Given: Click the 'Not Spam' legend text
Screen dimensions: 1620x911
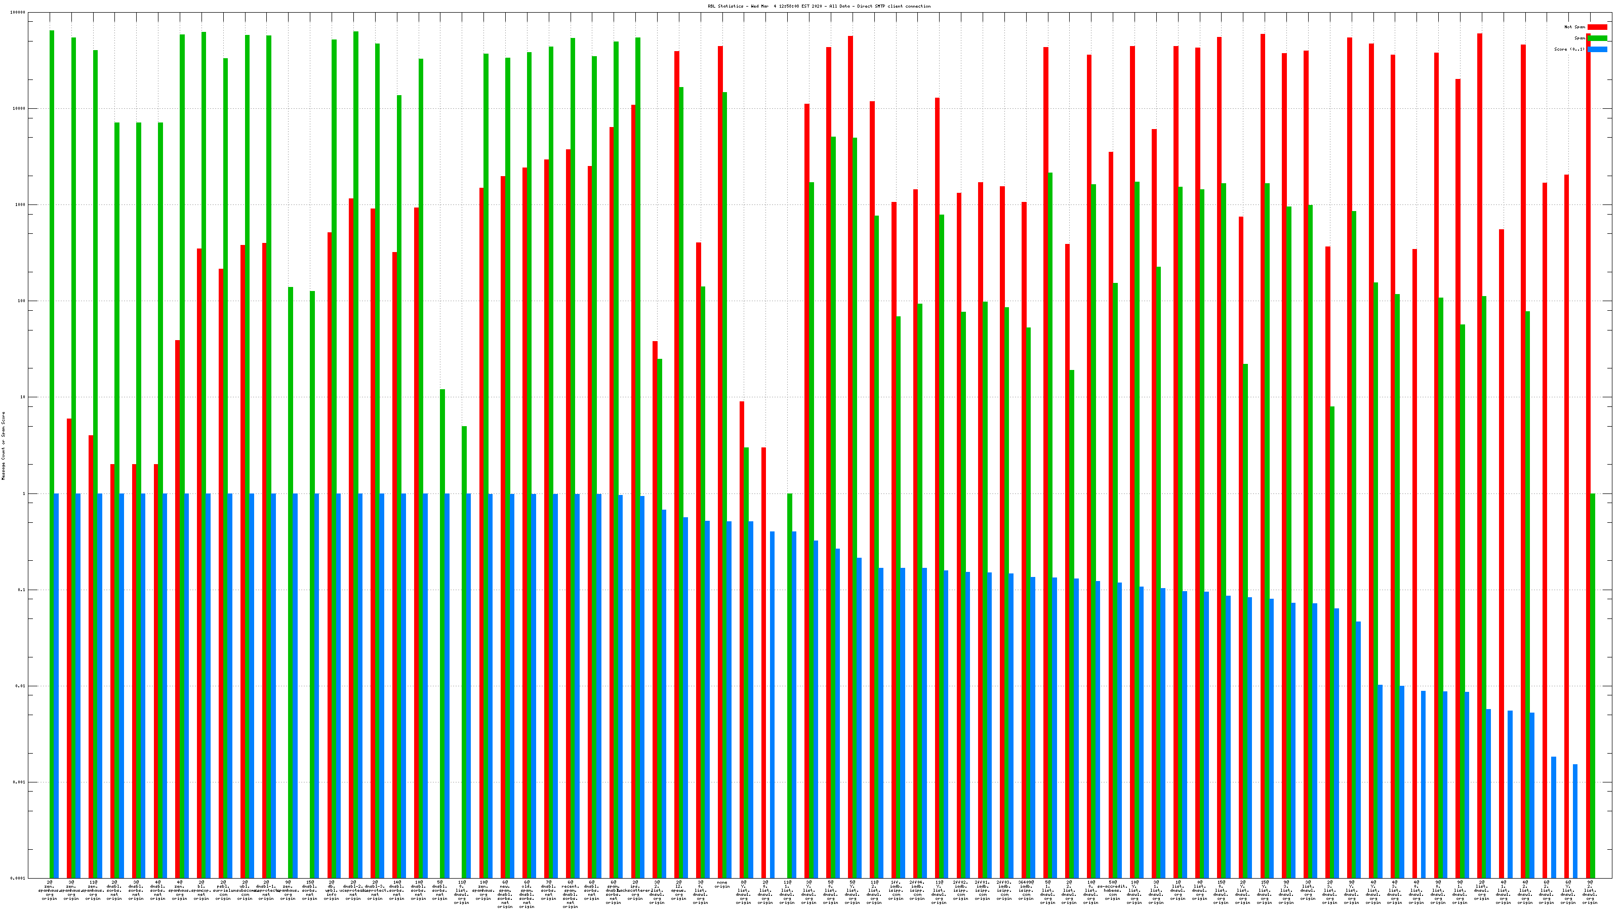Looking at the screenshot, I should pyautogui.click(x=1575, y=27).
